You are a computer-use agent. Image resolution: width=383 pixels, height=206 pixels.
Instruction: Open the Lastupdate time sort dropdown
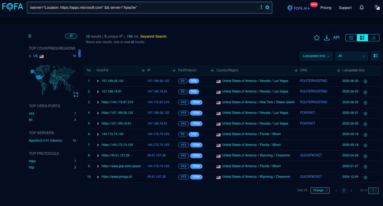[316, 56]
